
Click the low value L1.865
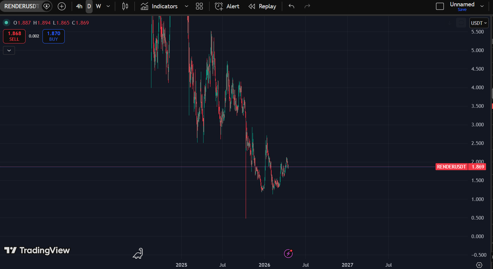[61, 23]
